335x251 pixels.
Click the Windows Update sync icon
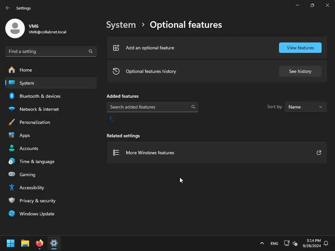click(12, 213)
